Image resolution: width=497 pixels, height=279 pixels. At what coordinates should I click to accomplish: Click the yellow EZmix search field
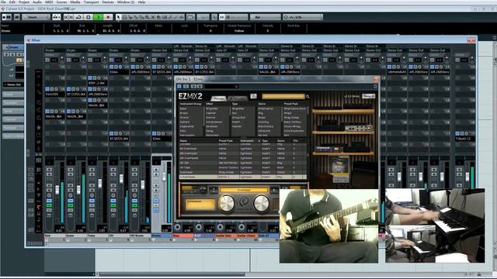point(283,96)
